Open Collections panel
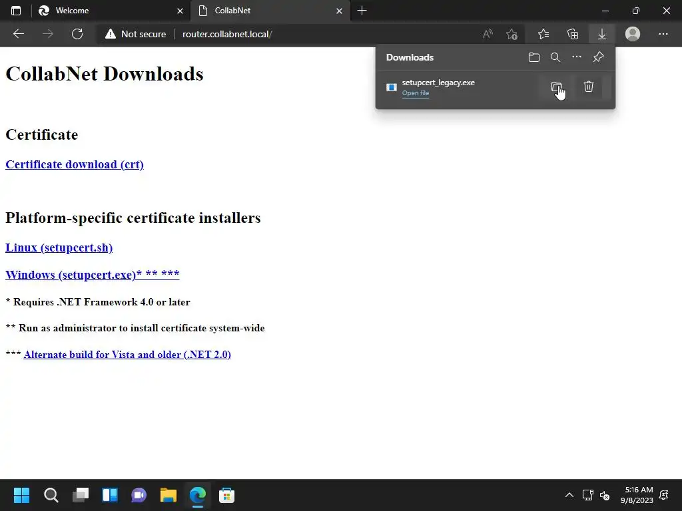682x511 pixels. point(573,34)
